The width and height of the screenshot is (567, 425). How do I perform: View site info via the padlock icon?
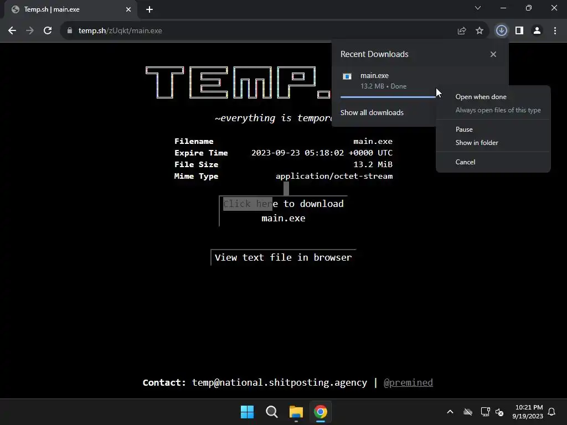[x=70, y=31]
